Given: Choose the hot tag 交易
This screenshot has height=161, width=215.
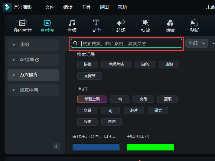Looking at the screenshot, I should coord(87,110).
